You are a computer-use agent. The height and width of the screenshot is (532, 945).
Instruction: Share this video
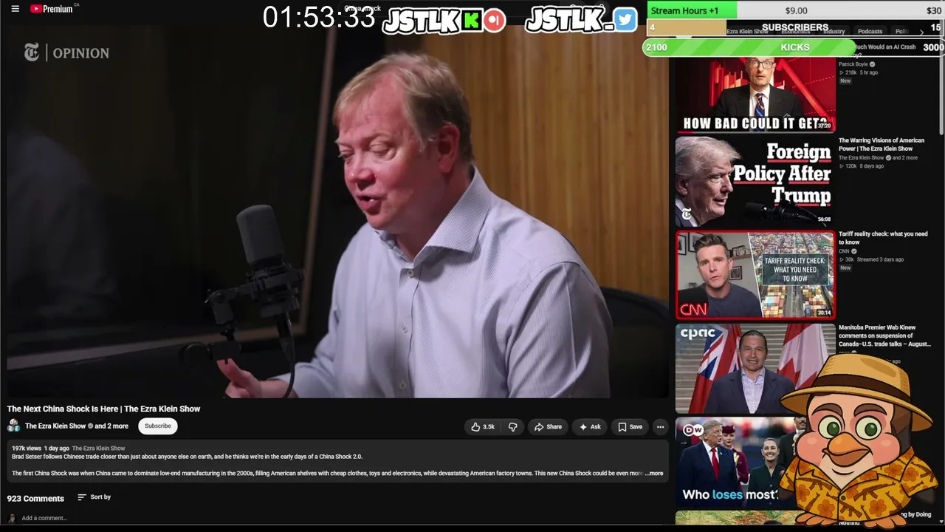pyautogui.click(x=548, y=426)
